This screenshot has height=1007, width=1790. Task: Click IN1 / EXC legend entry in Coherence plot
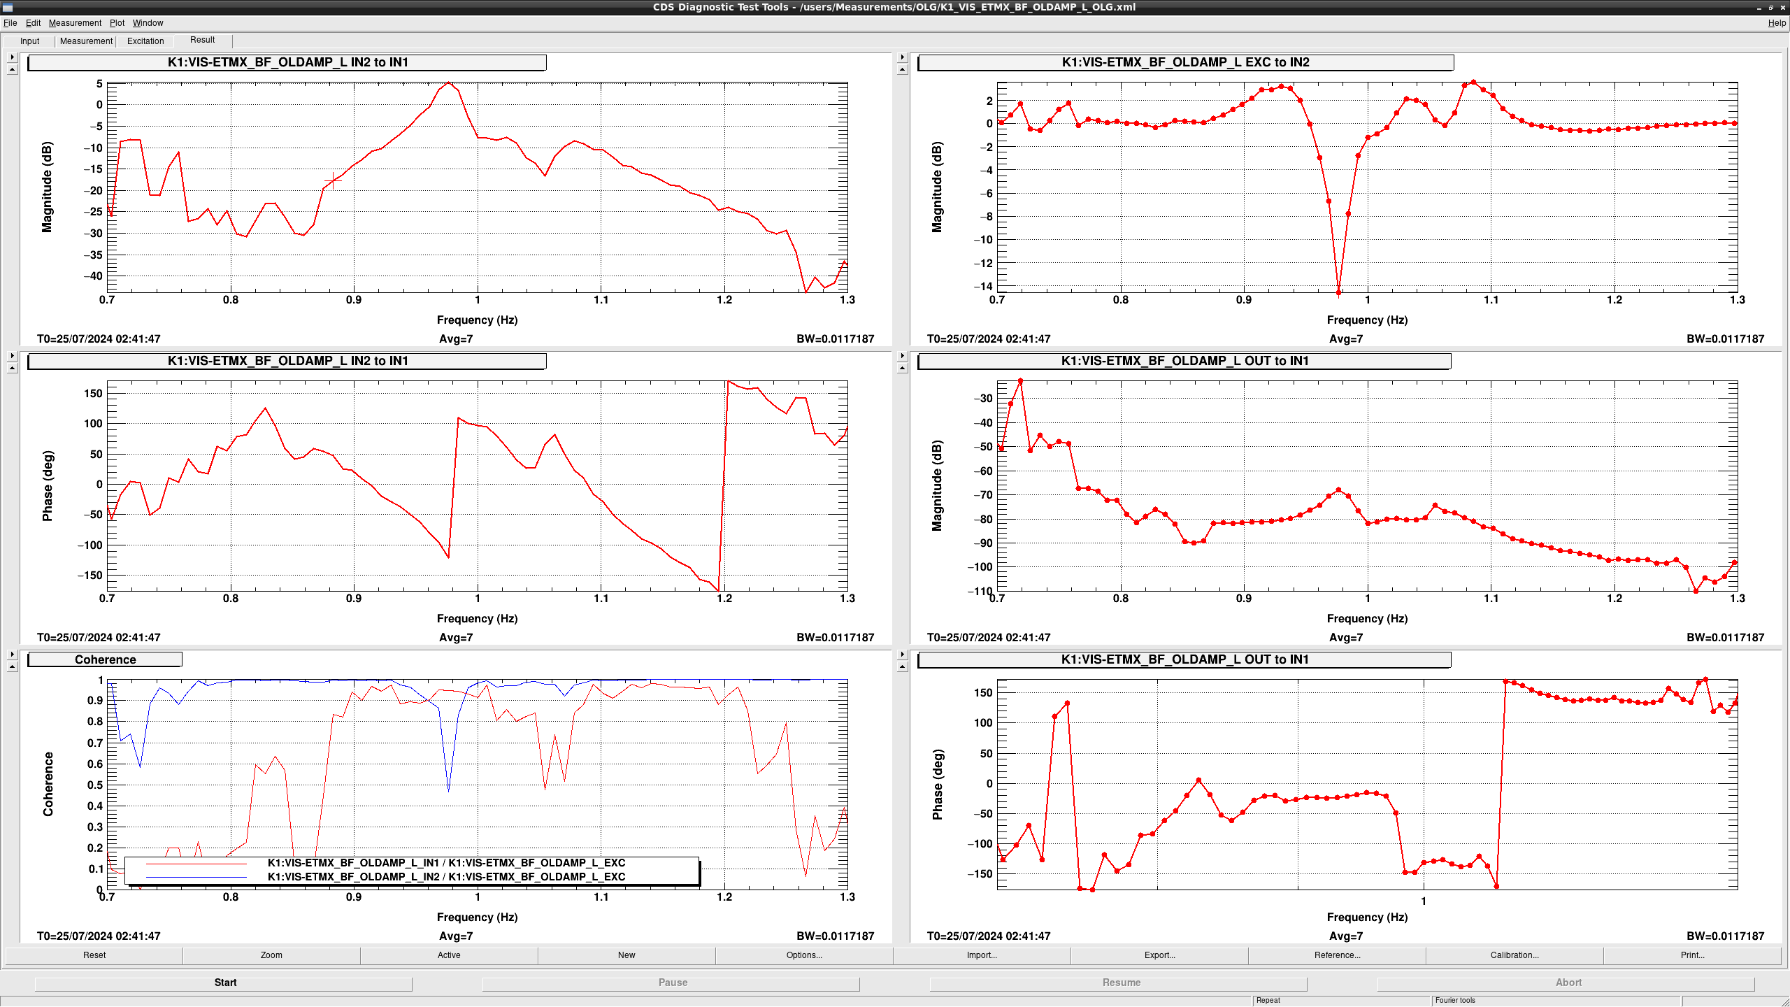tap(446, 863)
